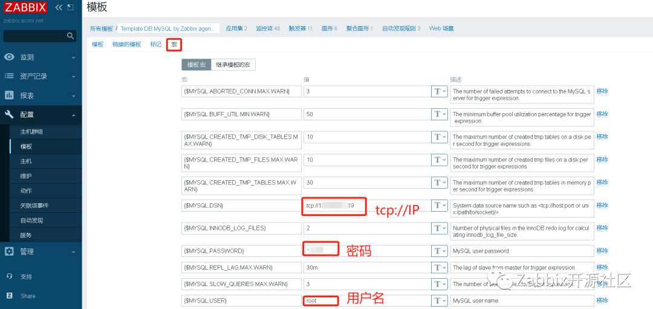This screenshot has height=309, width=653.
Task: Remove the INNODB_LOG_FILES macro
Action: pos(602,227)
